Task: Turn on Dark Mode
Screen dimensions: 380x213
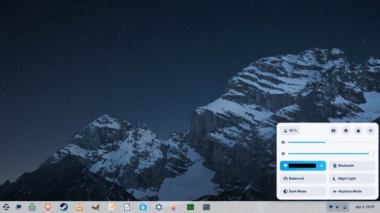Action: point(303,191)
